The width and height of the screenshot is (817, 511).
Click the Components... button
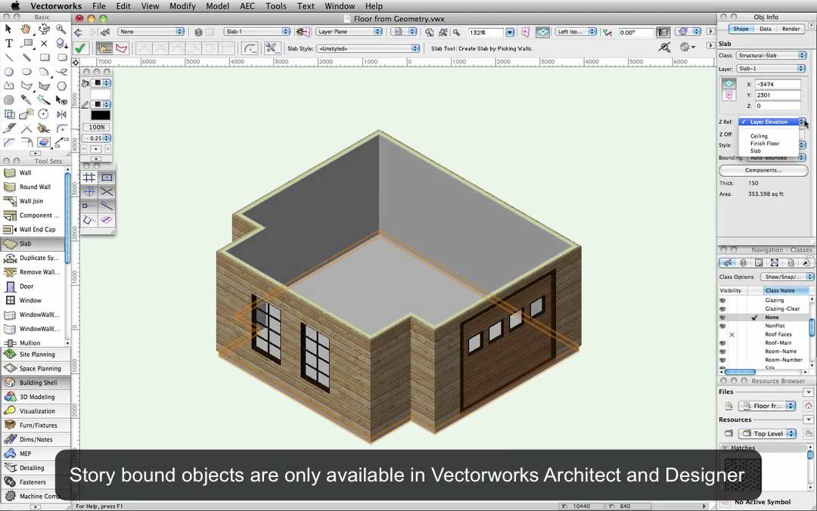(763, 170)
